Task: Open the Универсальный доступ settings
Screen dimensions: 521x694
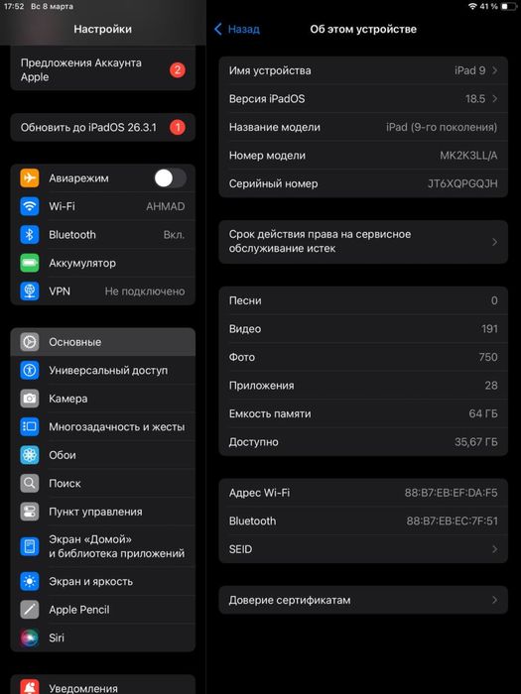Action: 103,370
